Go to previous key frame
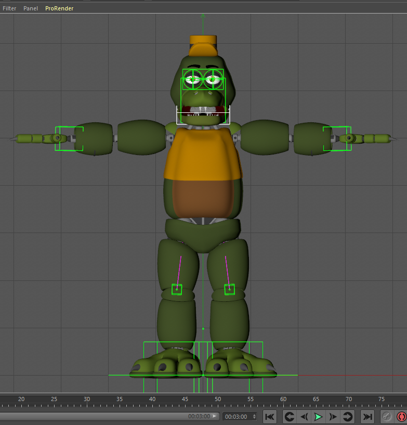This screenshot has height=425, width=407. tap(290, 417)
